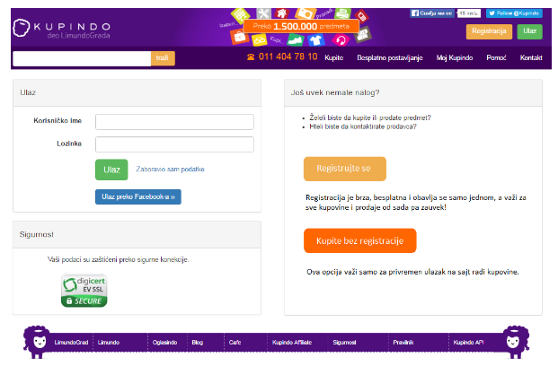Open LimundoGrad footer link
The width and height of the screenshot is (558, 366).
click(x=71, y=342)
